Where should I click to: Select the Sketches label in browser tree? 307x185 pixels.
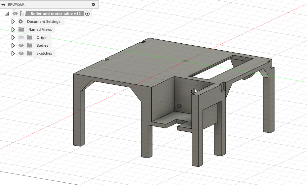point(44,53)
